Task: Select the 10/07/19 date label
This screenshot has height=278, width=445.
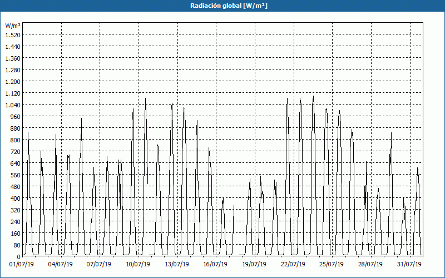Action: (138, 265)
